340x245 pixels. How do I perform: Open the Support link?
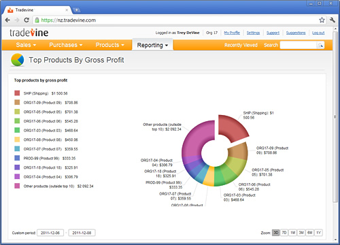[273, 33]
